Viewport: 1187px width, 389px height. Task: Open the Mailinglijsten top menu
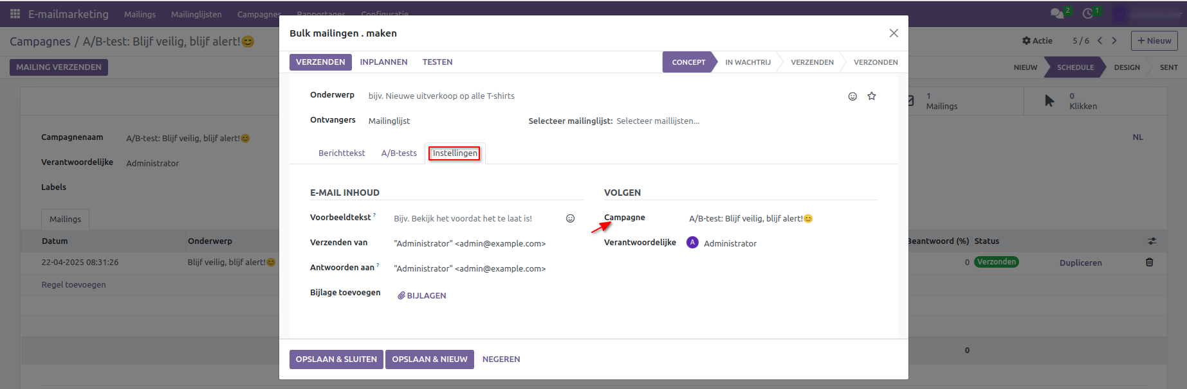[196, 14]
